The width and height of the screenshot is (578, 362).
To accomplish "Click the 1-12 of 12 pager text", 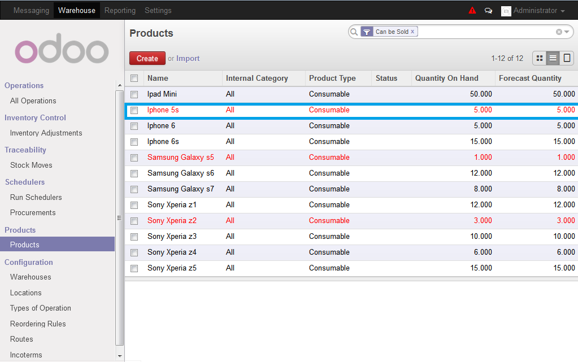I will click(507, 58).
